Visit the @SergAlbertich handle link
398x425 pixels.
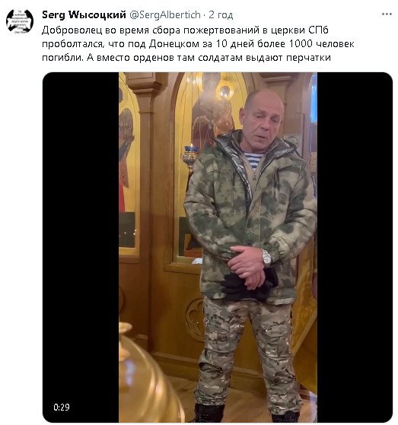coord(165,14)
